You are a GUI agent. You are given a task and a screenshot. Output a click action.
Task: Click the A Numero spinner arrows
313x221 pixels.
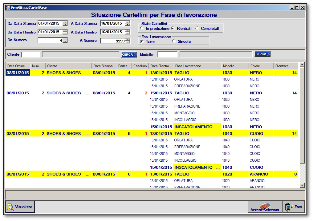pyautogui.click(x=128, y=41)
